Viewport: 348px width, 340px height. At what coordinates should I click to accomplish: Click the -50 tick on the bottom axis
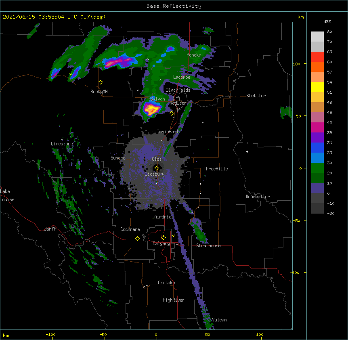tap(103, 335)
